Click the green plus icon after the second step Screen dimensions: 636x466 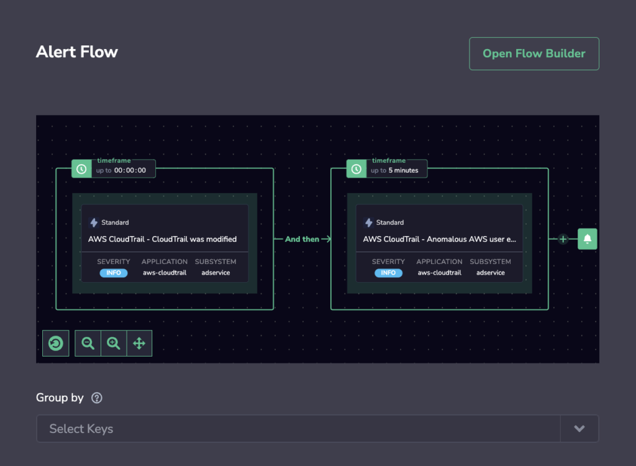563,239
